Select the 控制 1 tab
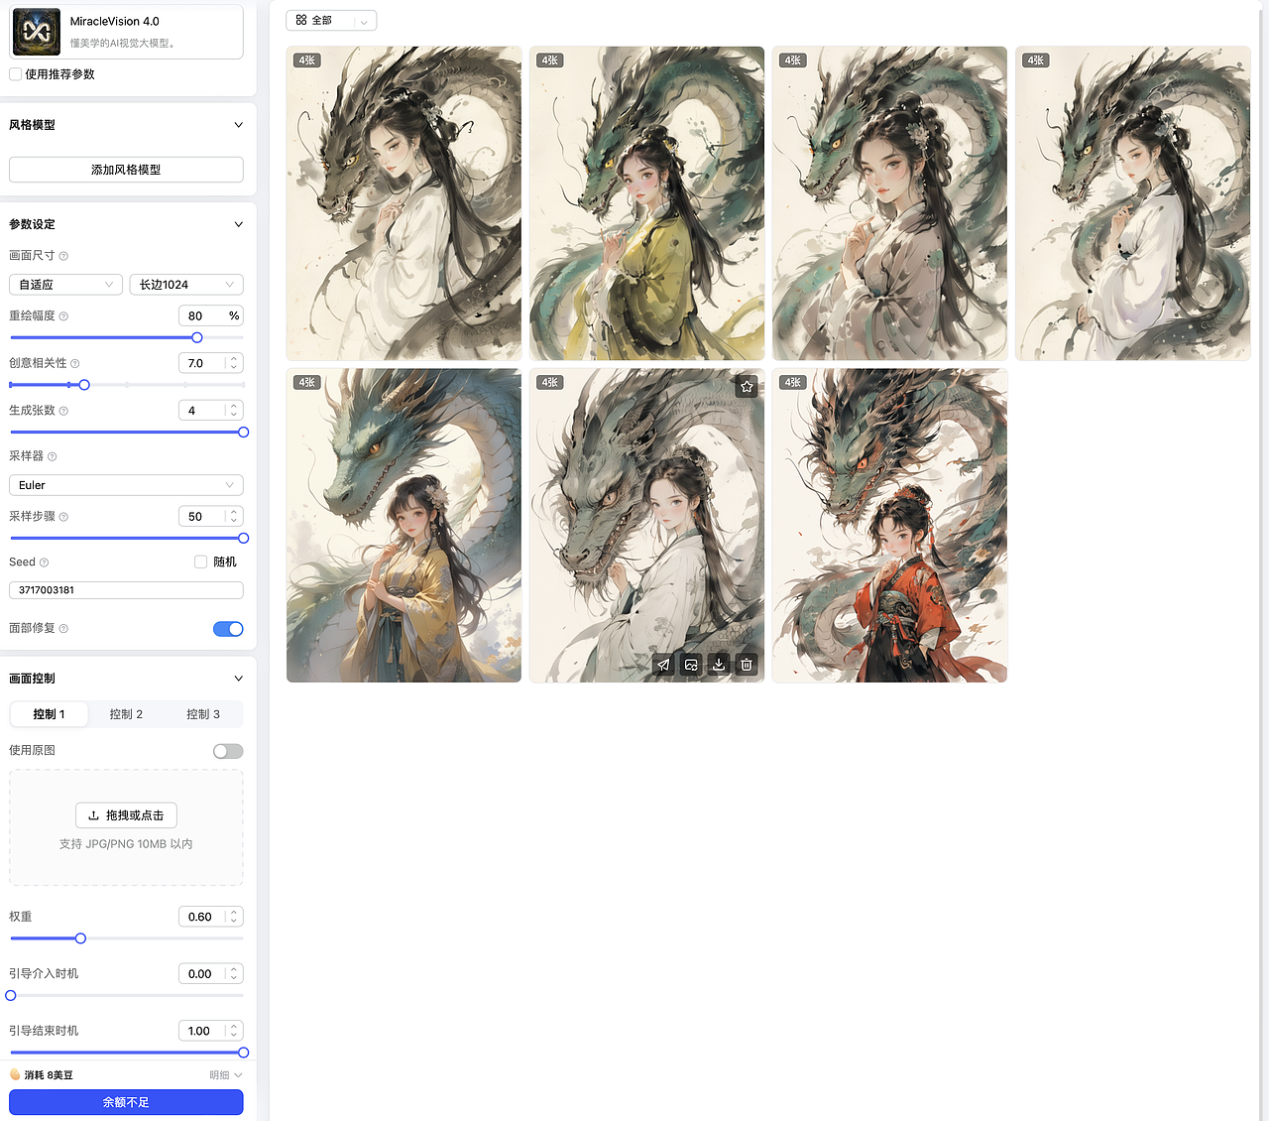 point(49,714)
